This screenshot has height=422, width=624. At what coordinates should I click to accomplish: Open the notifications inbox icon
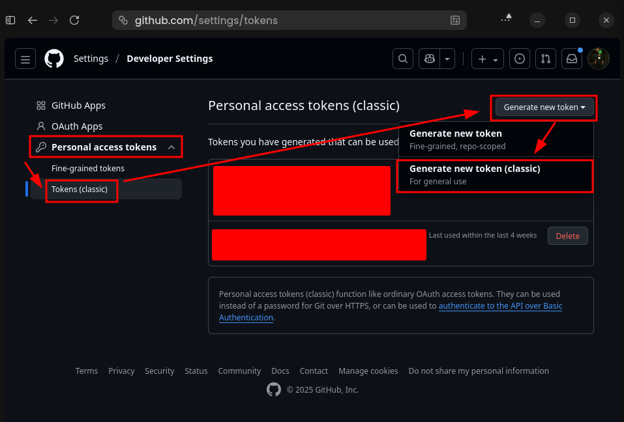pos(572,59)
